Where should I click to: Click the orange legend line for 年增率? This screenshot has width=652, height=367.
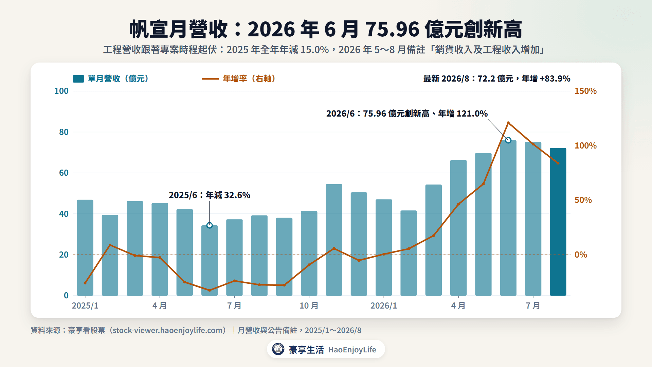[210, 79]
